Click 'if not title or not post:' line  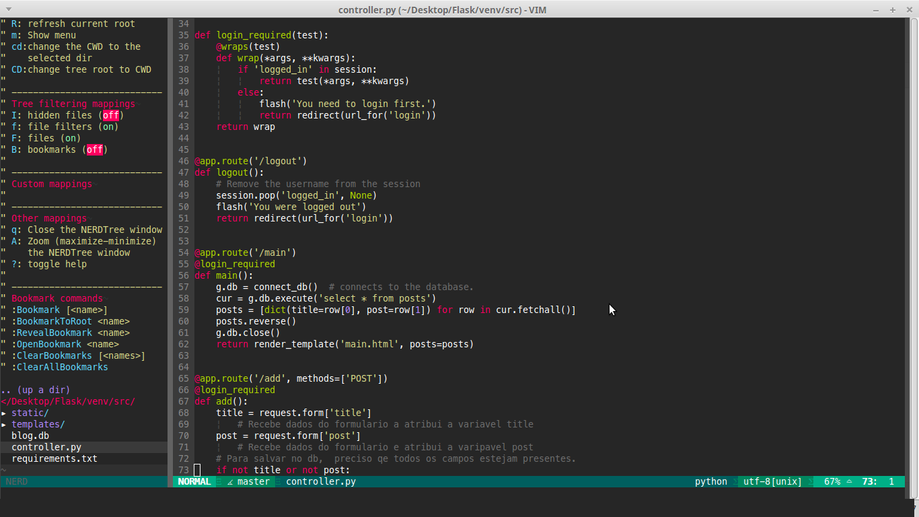[x=283, y=470]
